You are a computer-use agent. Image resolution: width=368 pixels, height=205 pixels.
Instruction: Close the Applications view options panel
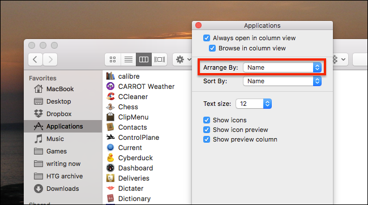199,25
